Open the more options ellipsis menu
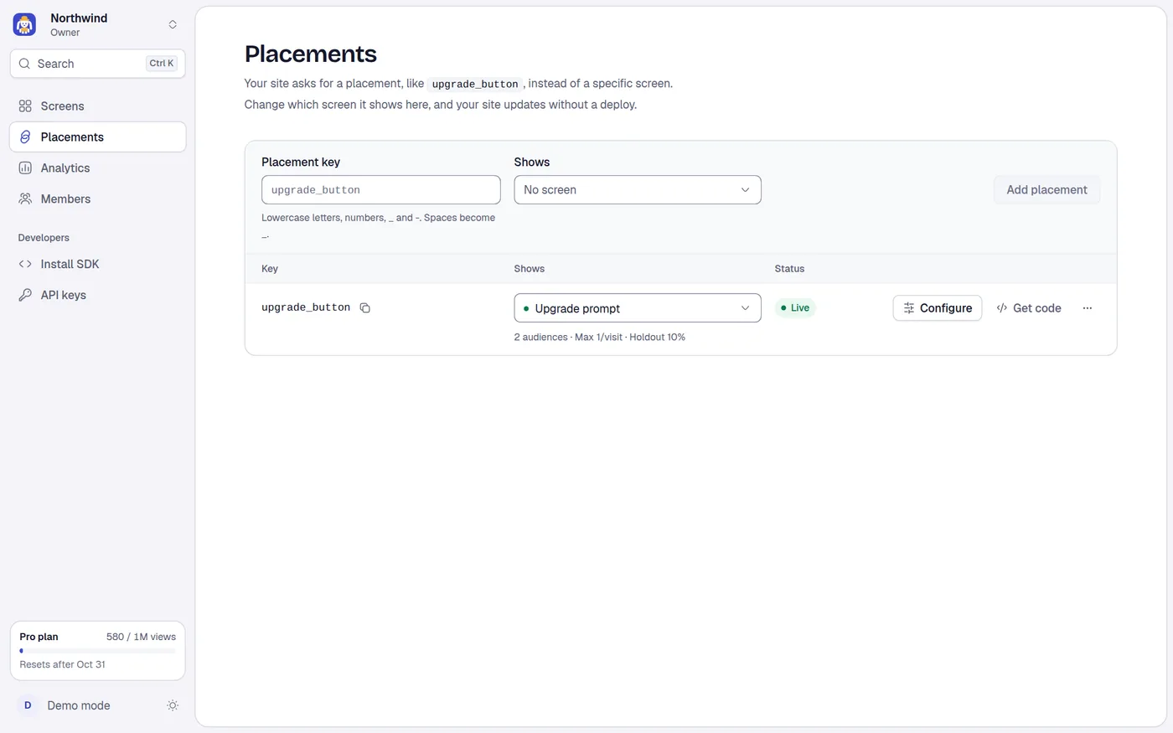This screenshot has height=733, width=1173. 1088,308
